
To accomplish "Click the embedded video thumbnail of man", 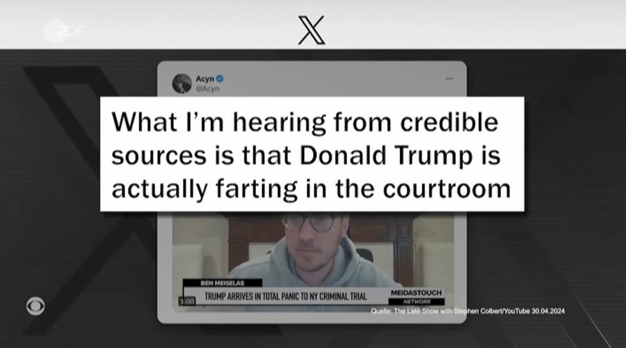I will pos(312,259).
